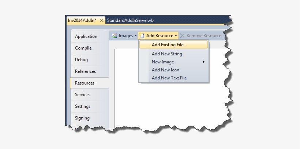Pick Add New Icon from the menu
The width and height of the screenshot is (300, 149).
(165, 70)
